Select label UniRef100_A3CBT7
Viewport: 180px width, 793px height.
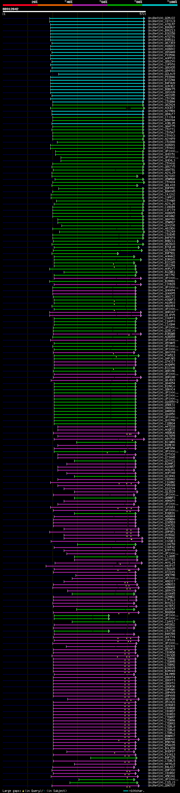[x=161, y=108]
